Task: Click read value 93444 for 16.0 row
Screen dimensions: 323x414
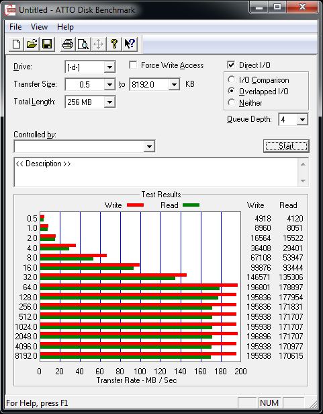Action: (x=293, y=268)
